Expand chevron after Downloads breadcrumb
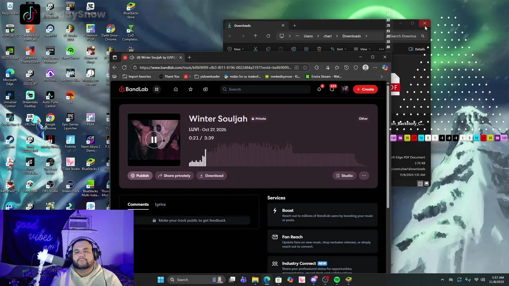This screenshot has width=509, height=286. click(366, 36)
